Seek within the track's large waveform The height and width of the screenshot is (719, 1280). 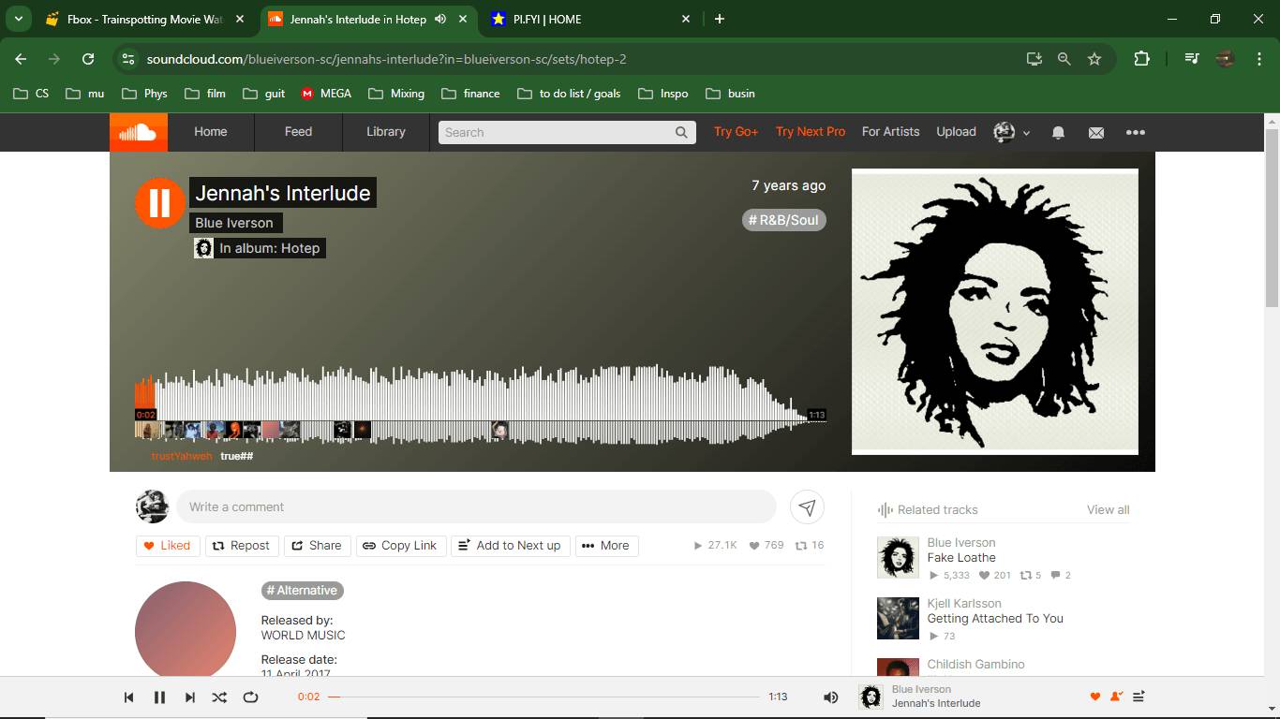click(481, 404)
